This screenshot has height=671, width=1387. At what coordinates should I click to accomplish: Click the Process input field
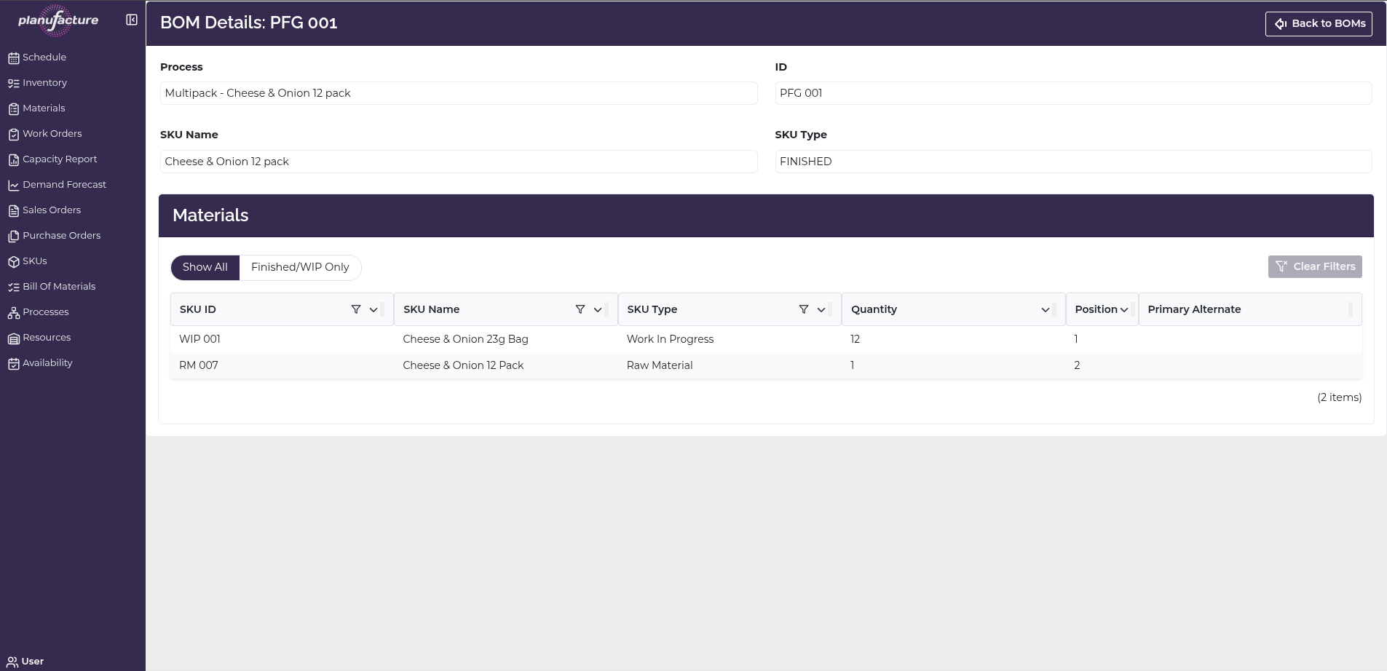coord(459,93)
